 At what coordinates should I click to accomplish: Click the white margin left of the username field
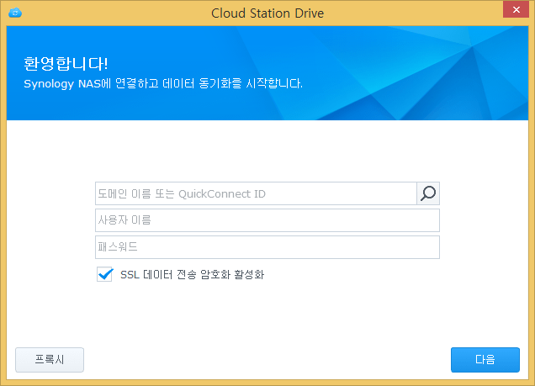coord(51,220)
